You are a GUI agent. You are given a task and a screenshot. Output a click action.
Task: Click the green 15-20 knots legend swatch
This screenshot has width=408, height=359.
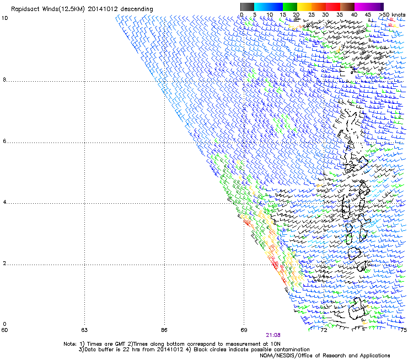tap(290, 7)
